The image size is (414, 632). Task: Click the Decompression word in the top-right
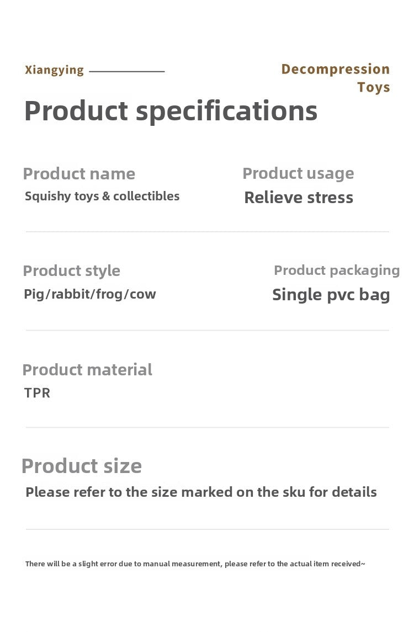pyautogui.click(x=335, y=69)
